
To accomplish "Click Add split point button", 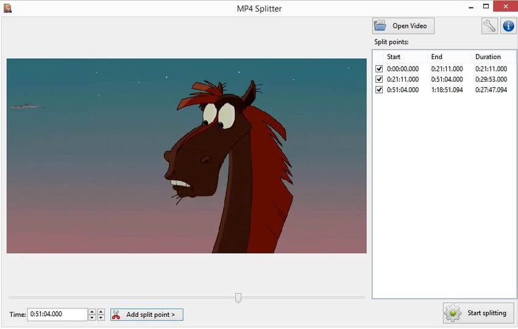I will tap(147, 314).
